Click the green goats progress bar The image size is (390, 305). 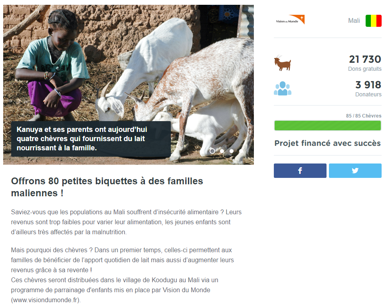pos(328,126)
